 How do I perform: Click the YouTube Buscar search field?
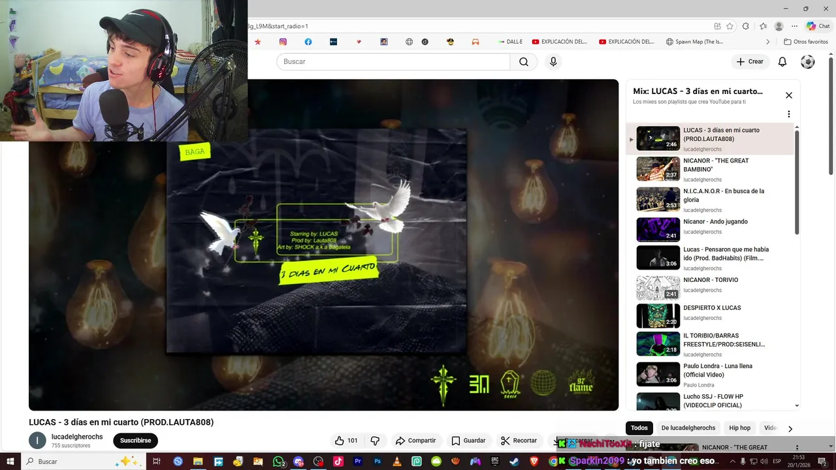[x=393, y=61]
